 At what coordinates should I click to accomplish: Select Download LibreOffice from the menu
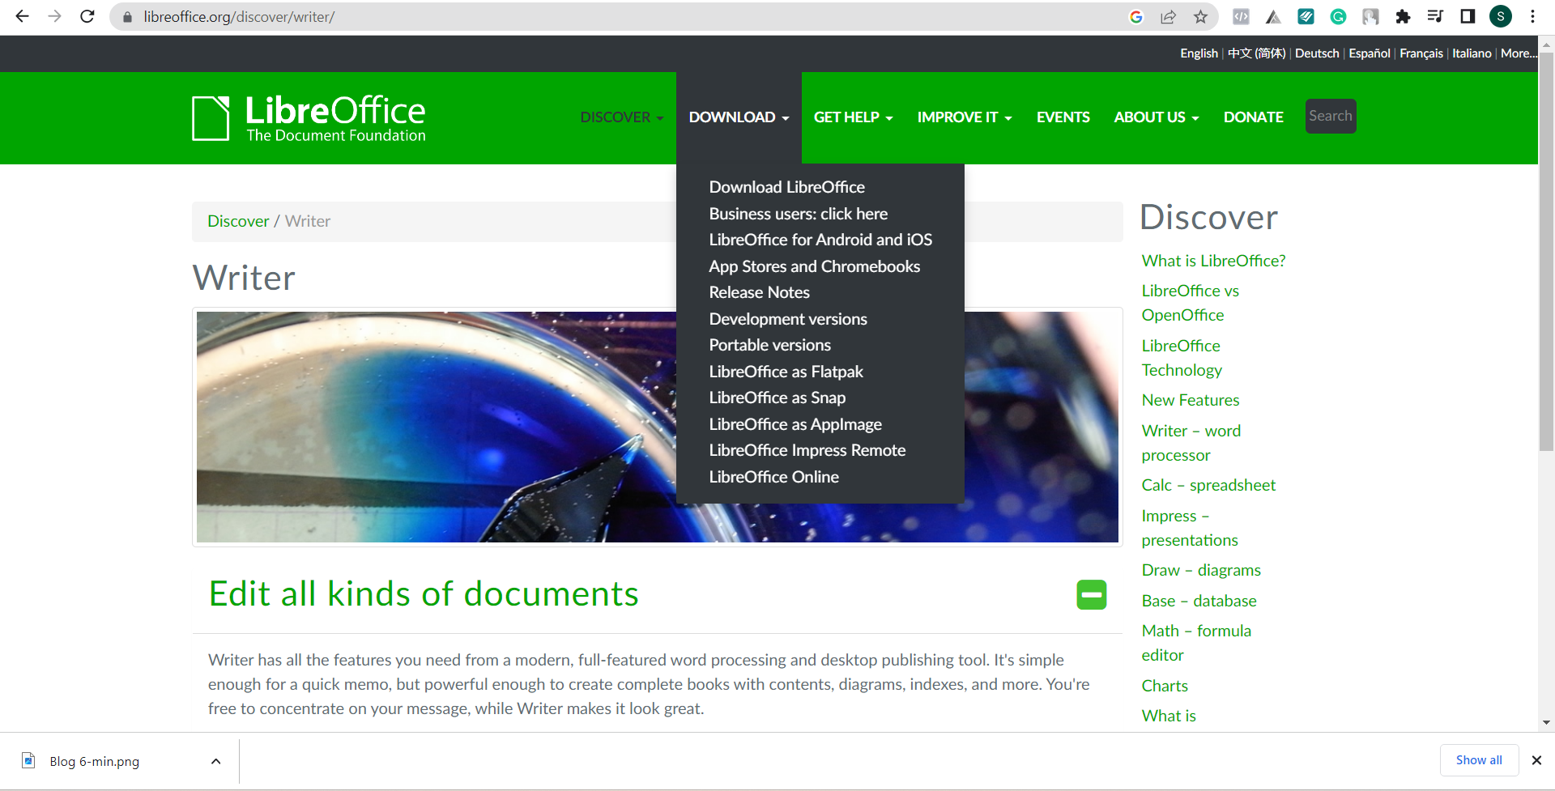click(x=787, y=187)
